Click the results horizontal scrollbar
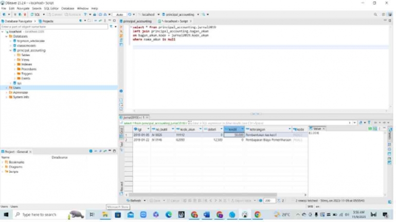The image size is (396, 222). point(203,194)
